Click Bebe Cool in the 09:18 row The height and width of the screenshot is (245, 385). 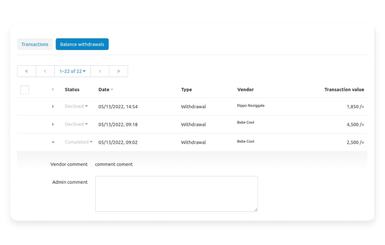click(245, 122)
